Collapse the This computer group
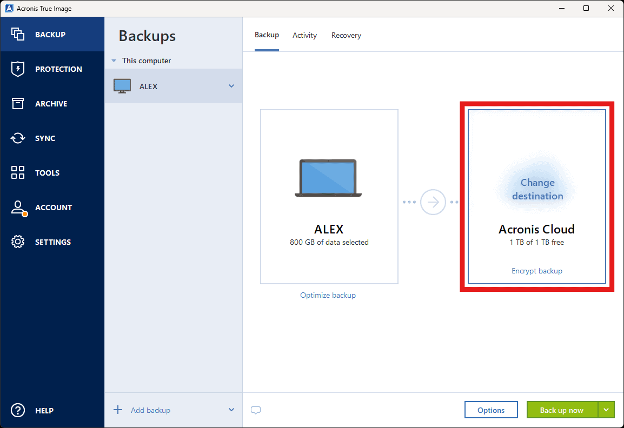The width and height of the screenshot is (624, 428). (114, 61)
